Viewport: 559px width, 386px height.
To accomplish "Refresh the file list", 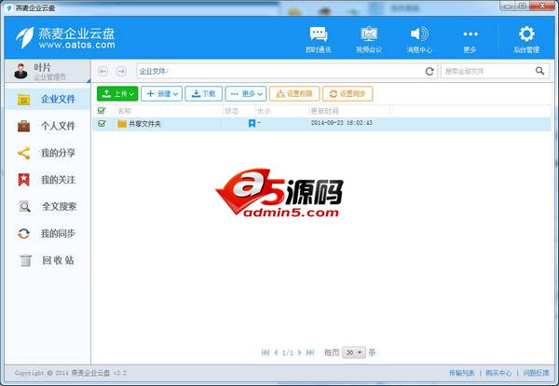I will tap(429, 72).
